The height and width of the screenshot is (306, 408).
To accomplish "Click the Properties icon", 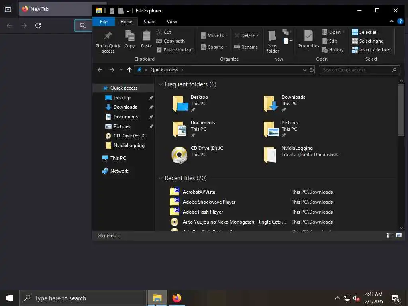I will pyautogui.click(x=309, y=35).
